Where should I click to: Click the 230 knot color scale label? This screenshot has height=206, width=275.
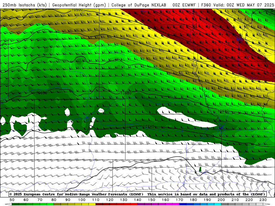263,200
